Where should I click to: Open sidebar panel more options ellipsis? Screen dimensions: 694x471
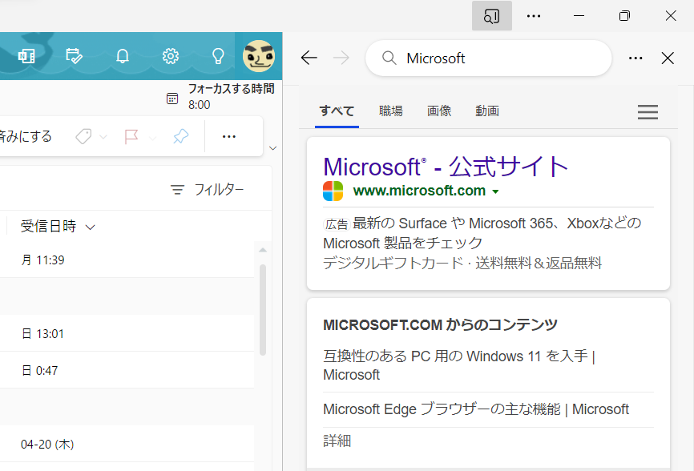click(635, 58)
